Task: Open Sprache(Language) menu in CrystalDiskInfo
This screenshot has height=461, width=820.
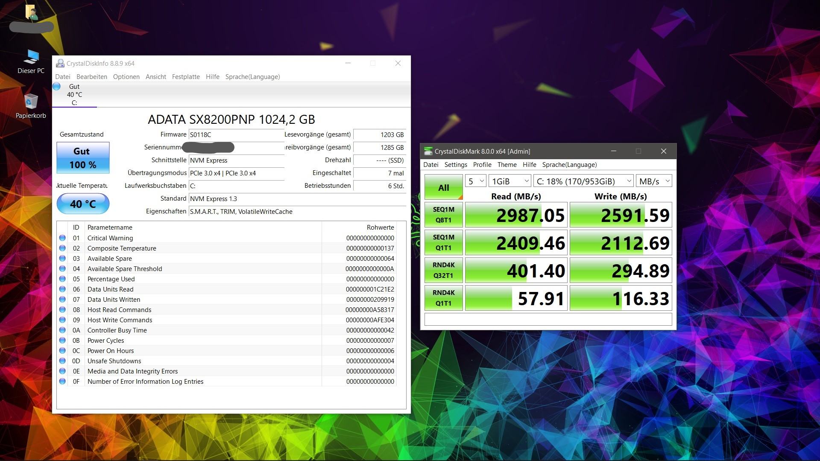Action: (253, 77)
